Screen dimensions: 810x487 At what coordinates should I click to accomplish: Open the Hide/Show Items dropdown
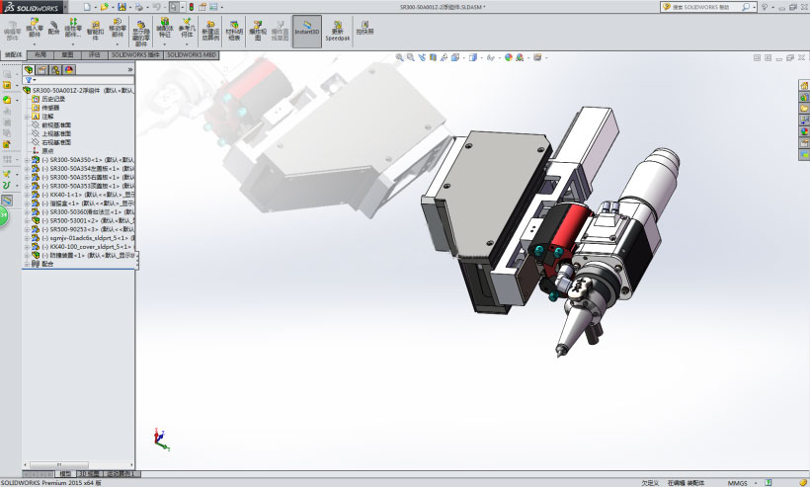[491, 57]
